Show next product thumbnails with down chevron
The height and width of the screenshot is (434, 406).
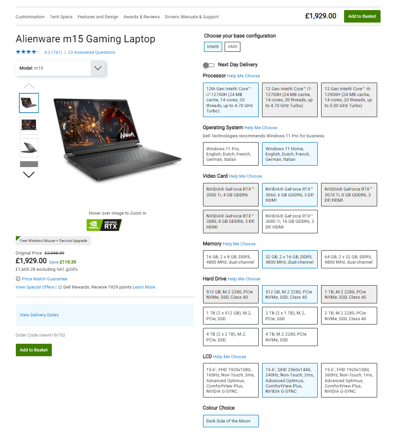click(29, 175)
